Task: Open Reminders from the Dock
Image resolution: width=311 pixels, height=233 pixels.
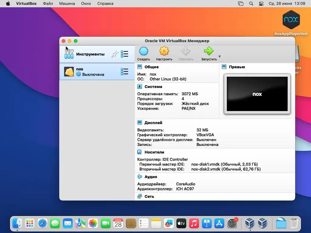Action: coord(143,224)
